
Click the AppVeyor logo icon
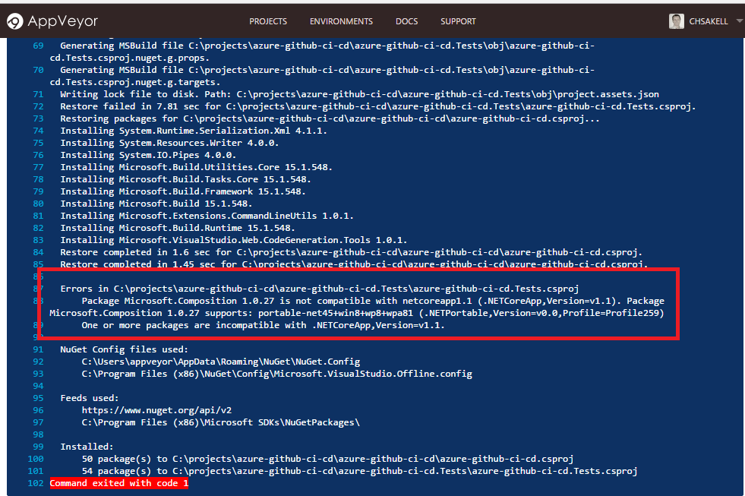click(14, 21)
